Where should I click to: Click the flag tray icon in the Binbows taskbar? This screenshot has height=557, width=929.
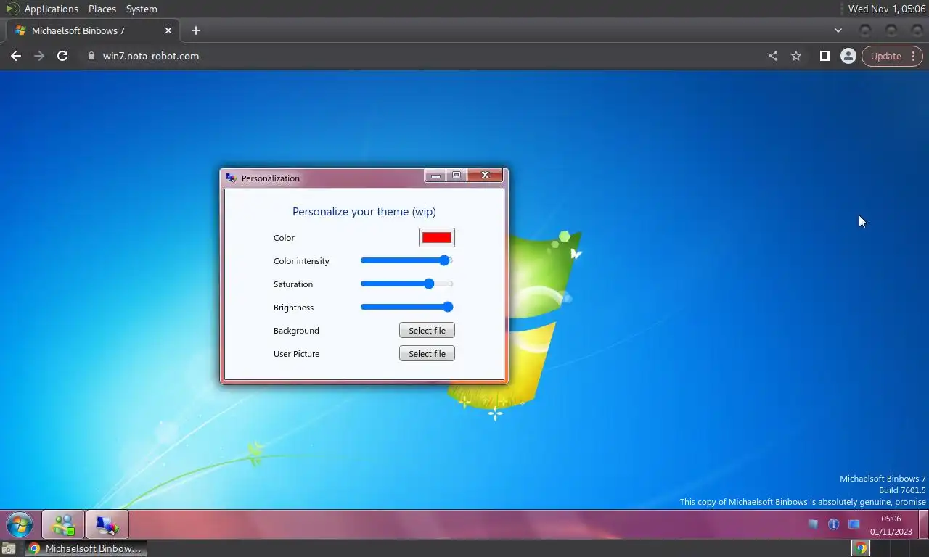click(x=813, y=524)
